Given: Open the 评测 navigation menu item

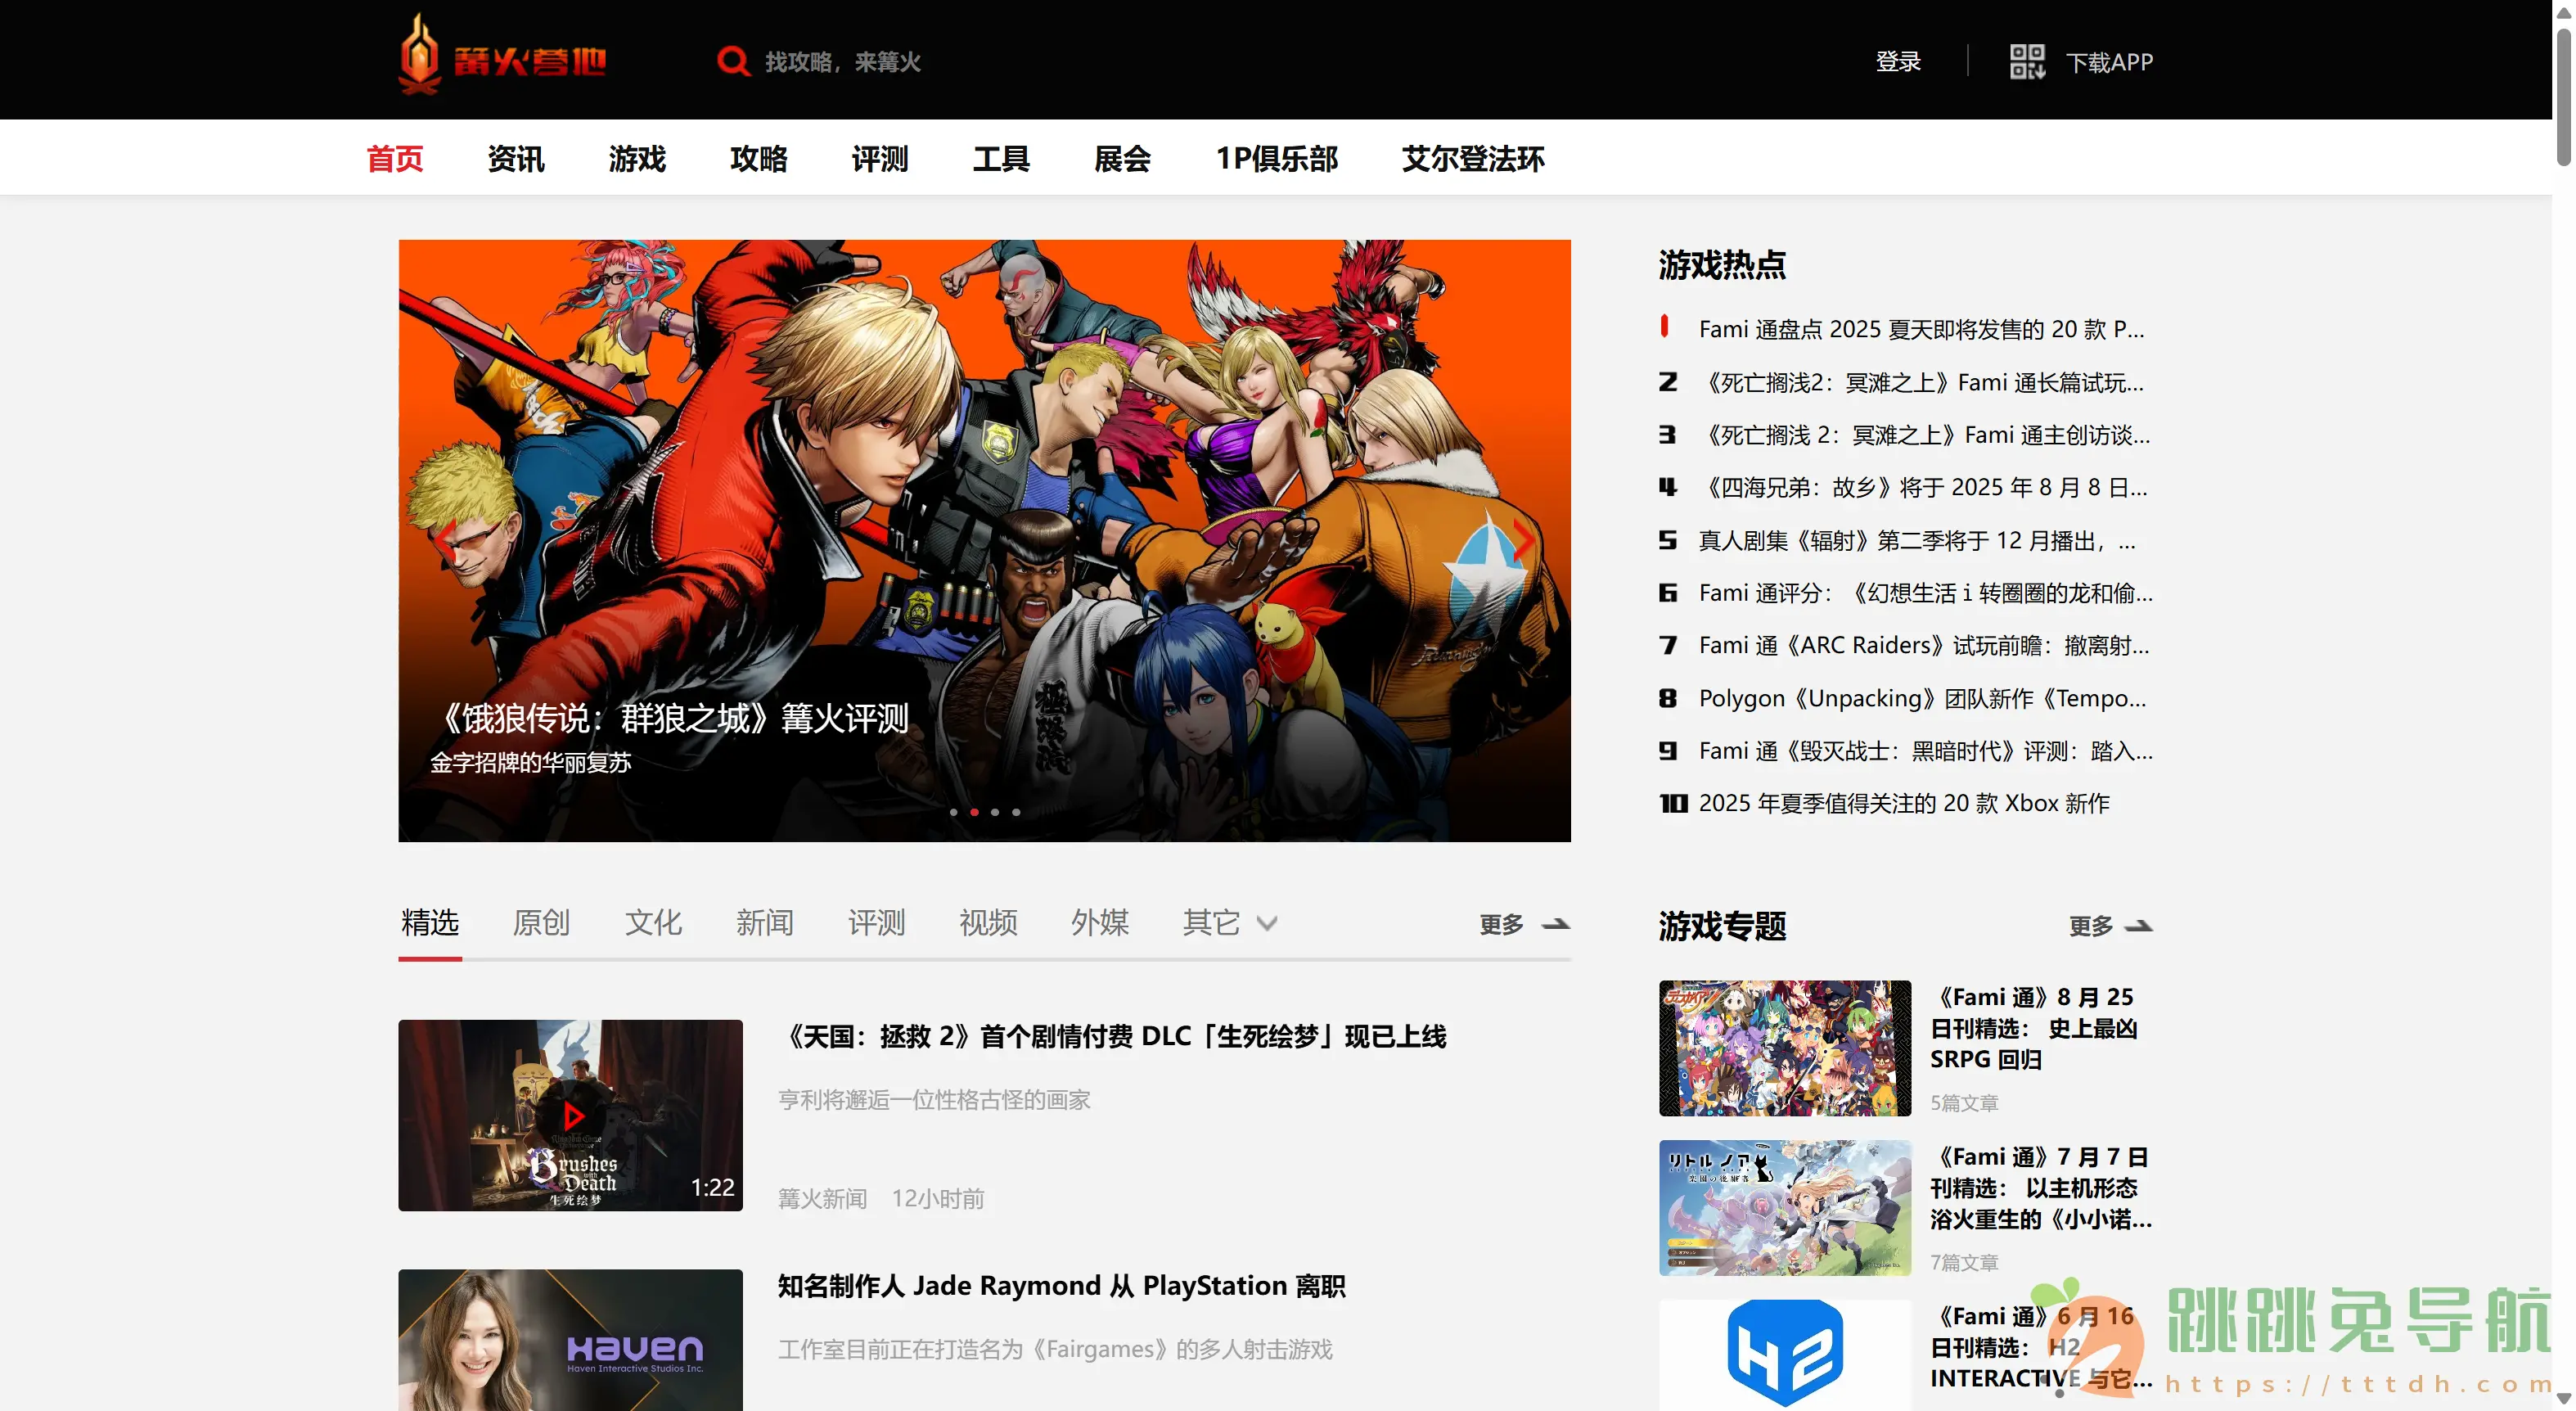Looking at the screenshot, I should click(880, 158).
